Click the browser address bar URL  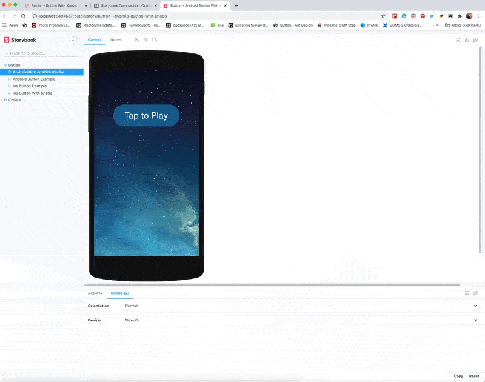(x=103, y=16)
